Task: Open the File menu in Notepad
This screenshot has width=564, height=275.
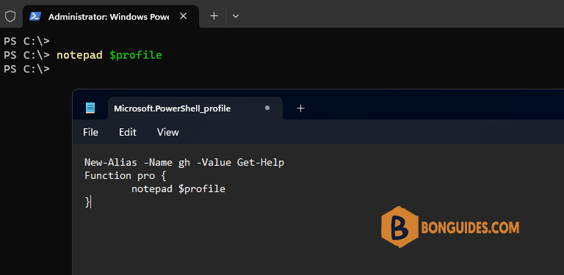Action: pyautogui.click(x=90, y=133)
